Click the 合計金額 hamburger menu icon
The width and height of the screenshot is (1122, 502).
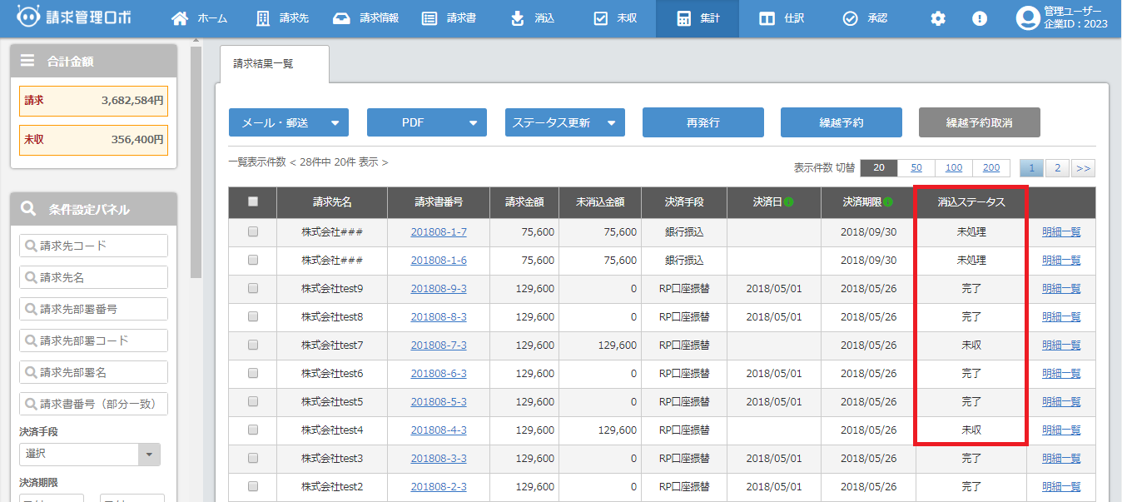click(x=27, y=61)
